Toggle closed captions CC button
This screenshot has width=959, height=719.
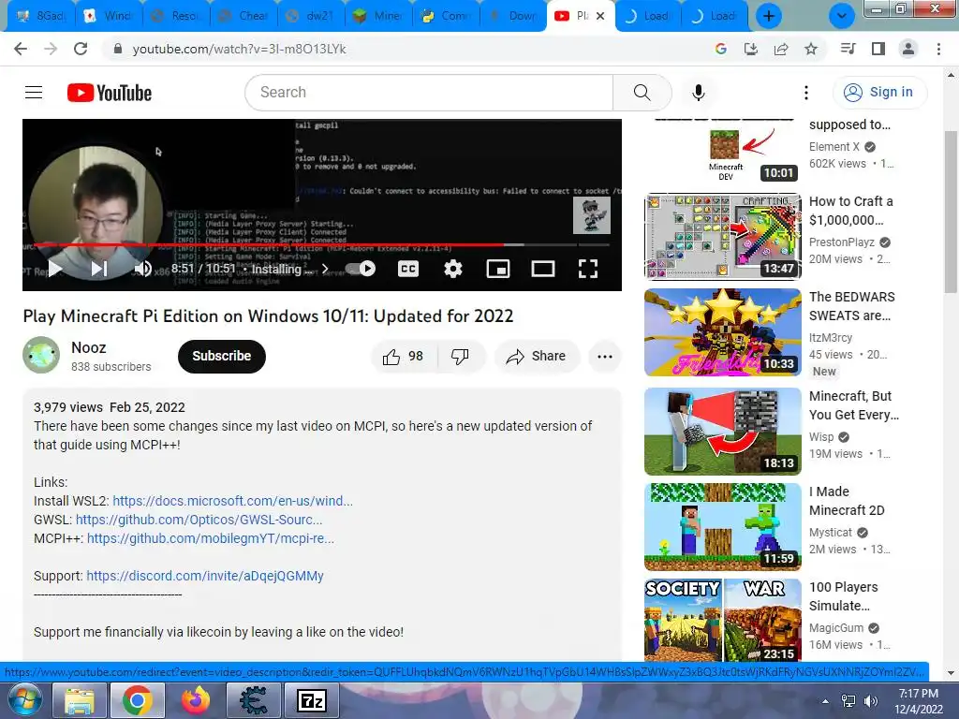click(408, 269)
